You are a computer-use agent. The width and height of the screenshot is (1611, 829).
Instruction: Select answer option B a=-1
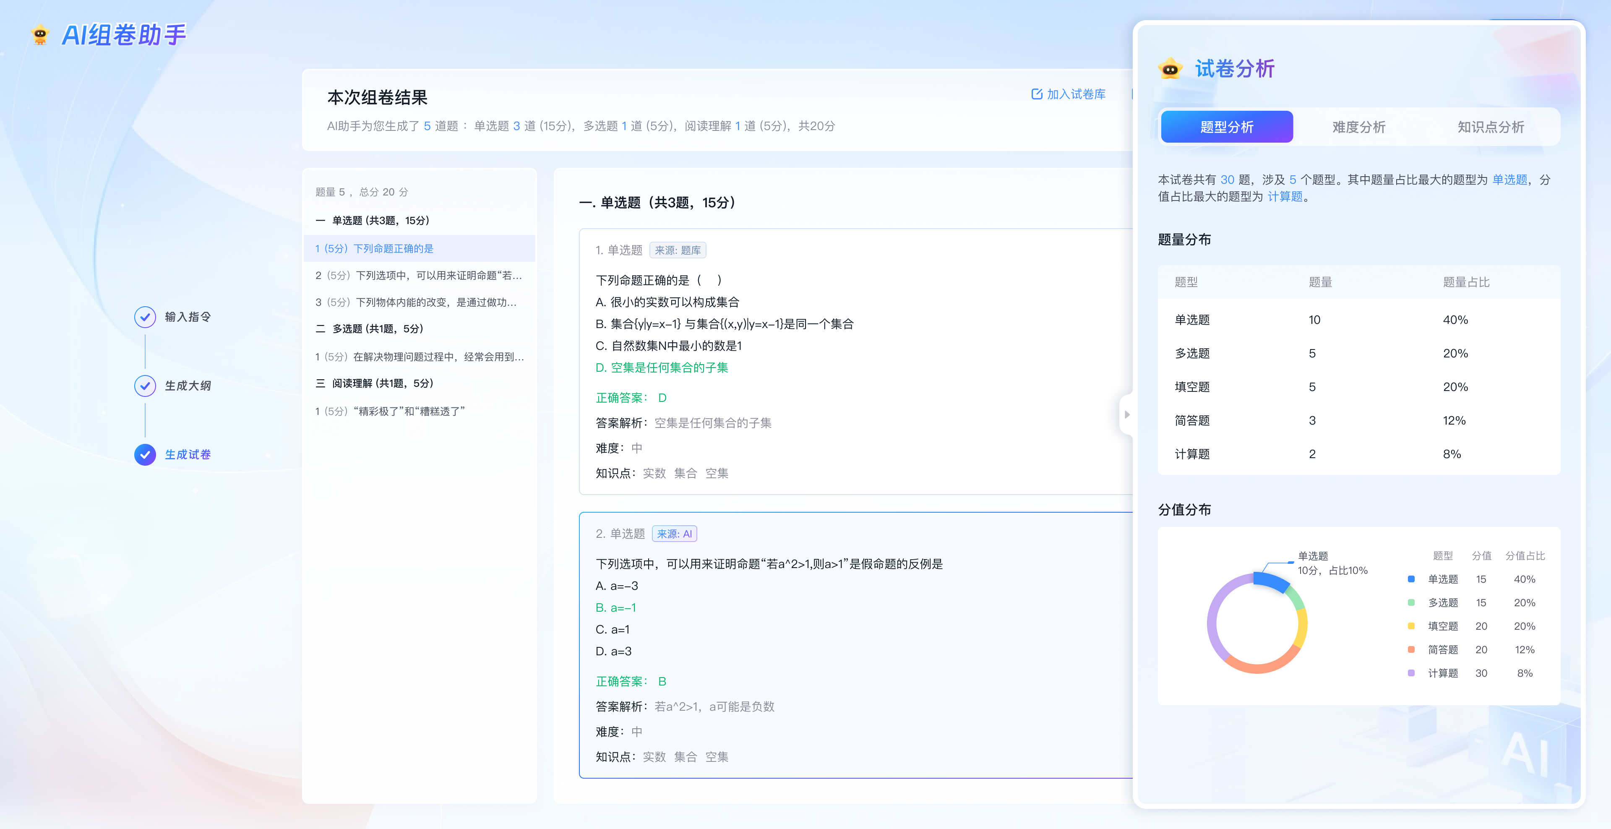pyautogui.click(x=615, y=607)
